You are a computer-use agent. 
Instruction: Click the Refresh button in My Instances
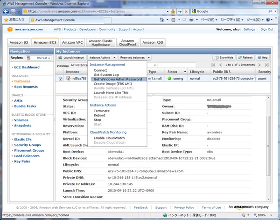tap(245, 58)
